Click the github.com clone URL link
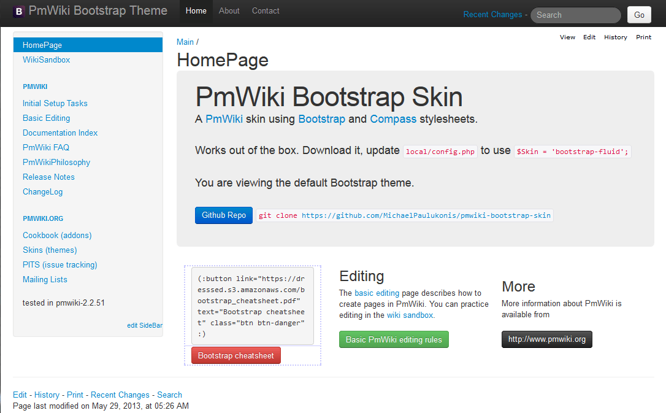 coord(426,215)
